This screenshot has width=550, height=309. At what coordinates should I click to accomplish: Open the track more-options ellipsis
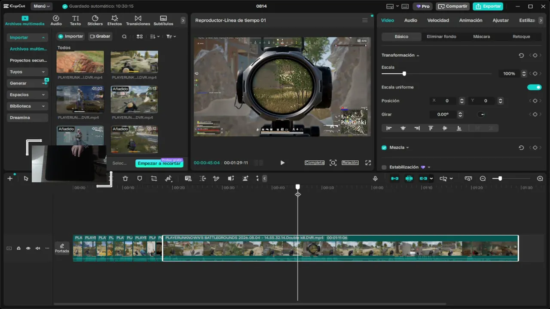tap(47, 248)
